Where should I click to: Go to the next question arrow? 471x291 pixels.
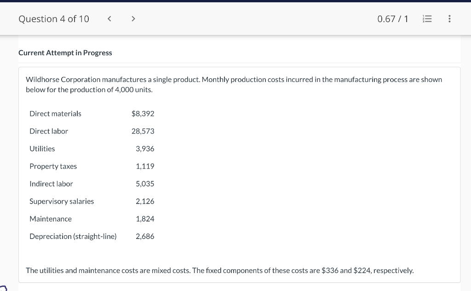(x=133, y=19)
